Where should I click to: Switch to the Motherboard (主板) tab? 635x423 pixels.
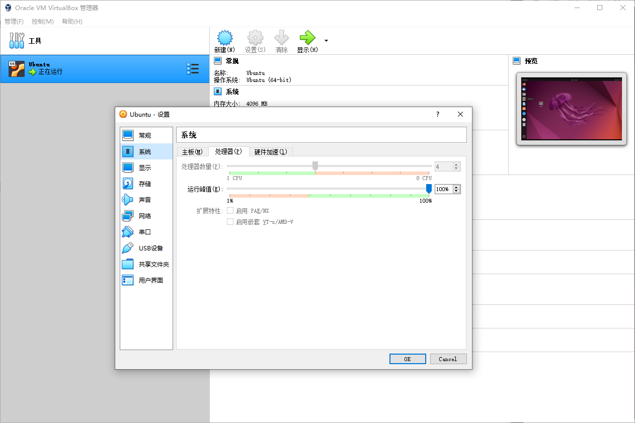pyautogui.click(x=192, y=152)
